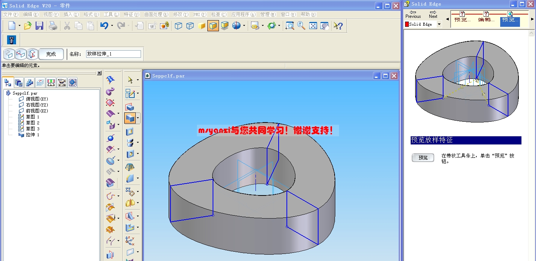
Task: Switch to the feature tree EdgeBar tab
Action: coord(8,82)
